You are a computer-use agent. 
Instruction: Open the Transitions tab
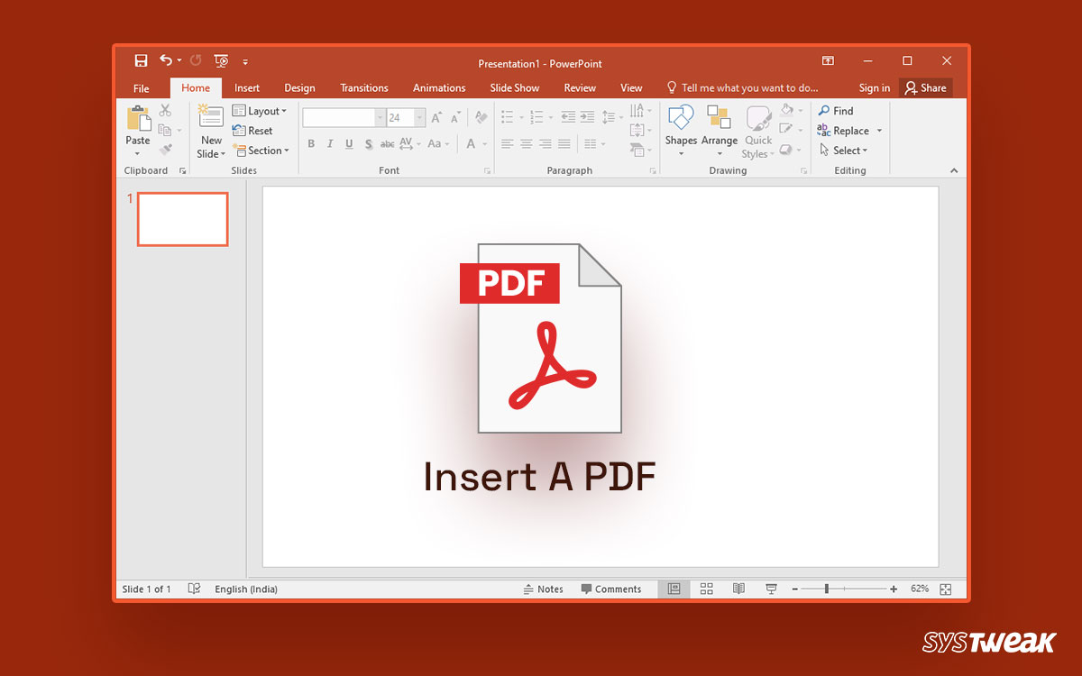[363, 87]
